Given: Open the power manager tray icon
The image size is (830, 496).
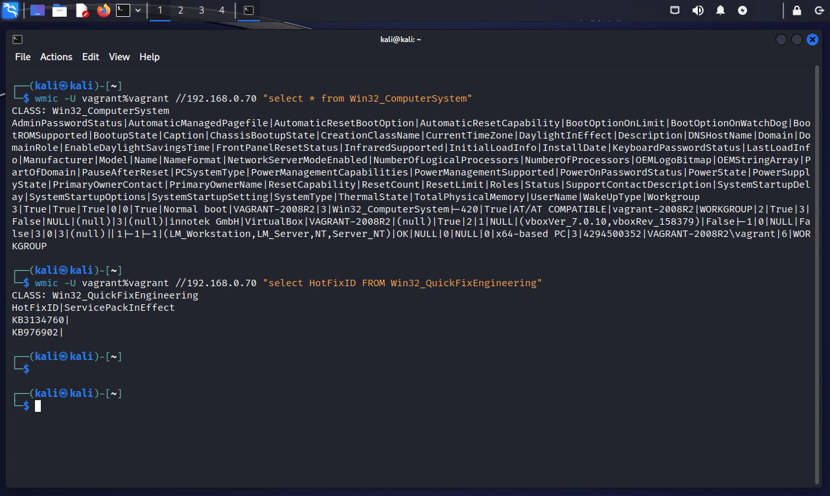Looking at the screenshot, I should [x=743, y=10].
